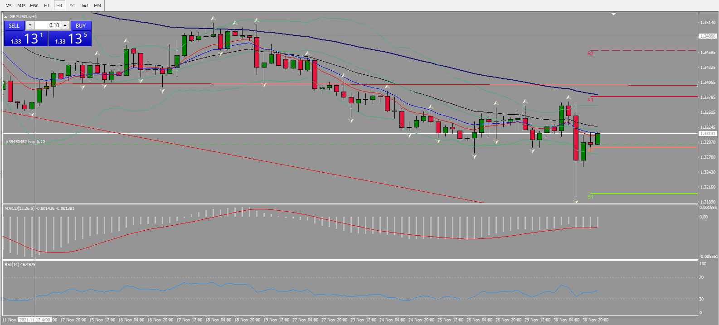
Task: Click the RSI(14) indicator window label
Action: (x=12, y=264)
